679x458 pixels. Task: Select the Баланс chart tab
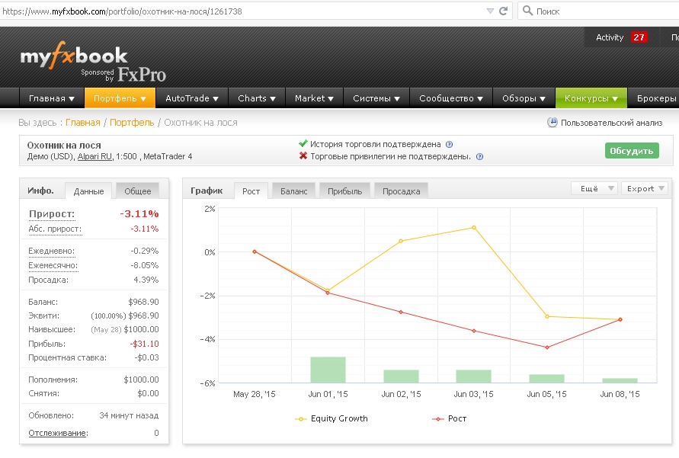tap(293, 191)
